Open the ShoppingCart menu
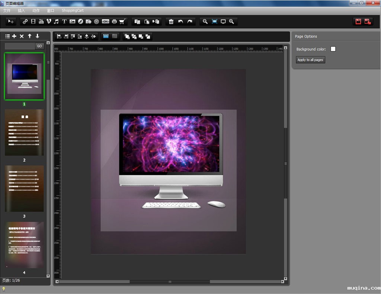This screenshot has width=381, height=294. pos(73,11)
